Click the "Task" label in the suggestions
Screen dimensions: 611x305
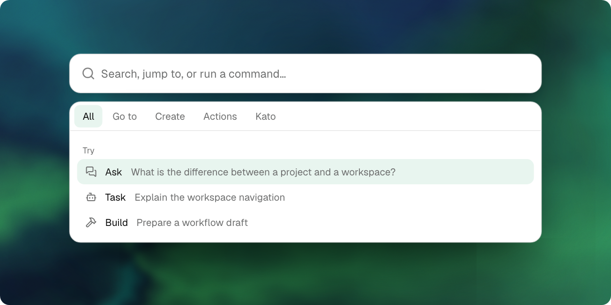(115, 197)
